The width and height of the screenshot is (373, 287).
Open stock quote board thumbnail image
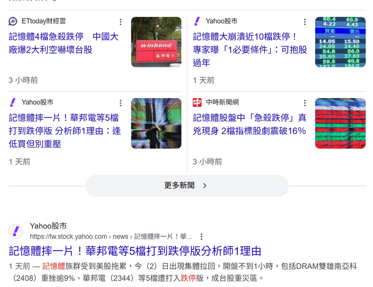point(340,42)
